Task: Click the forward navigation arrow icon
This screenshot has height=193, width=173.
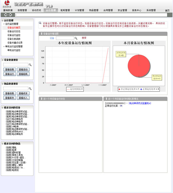Action: [11, 15]
